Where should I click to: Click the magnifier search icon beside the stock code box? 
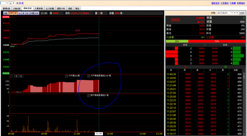[10, 3]
